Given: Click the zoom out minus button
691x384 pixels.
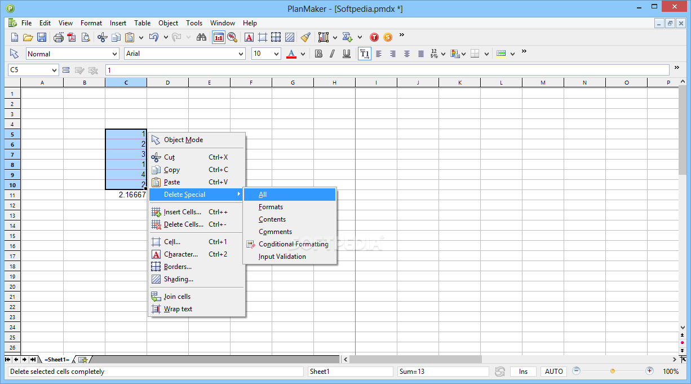Looking at the screenshot, I should point(576,371).
